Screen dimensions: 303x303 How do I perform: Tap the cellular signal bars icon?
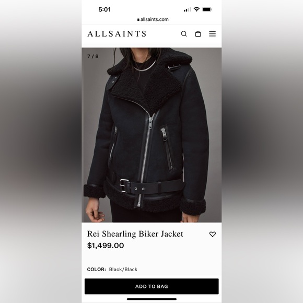(187, 9)
